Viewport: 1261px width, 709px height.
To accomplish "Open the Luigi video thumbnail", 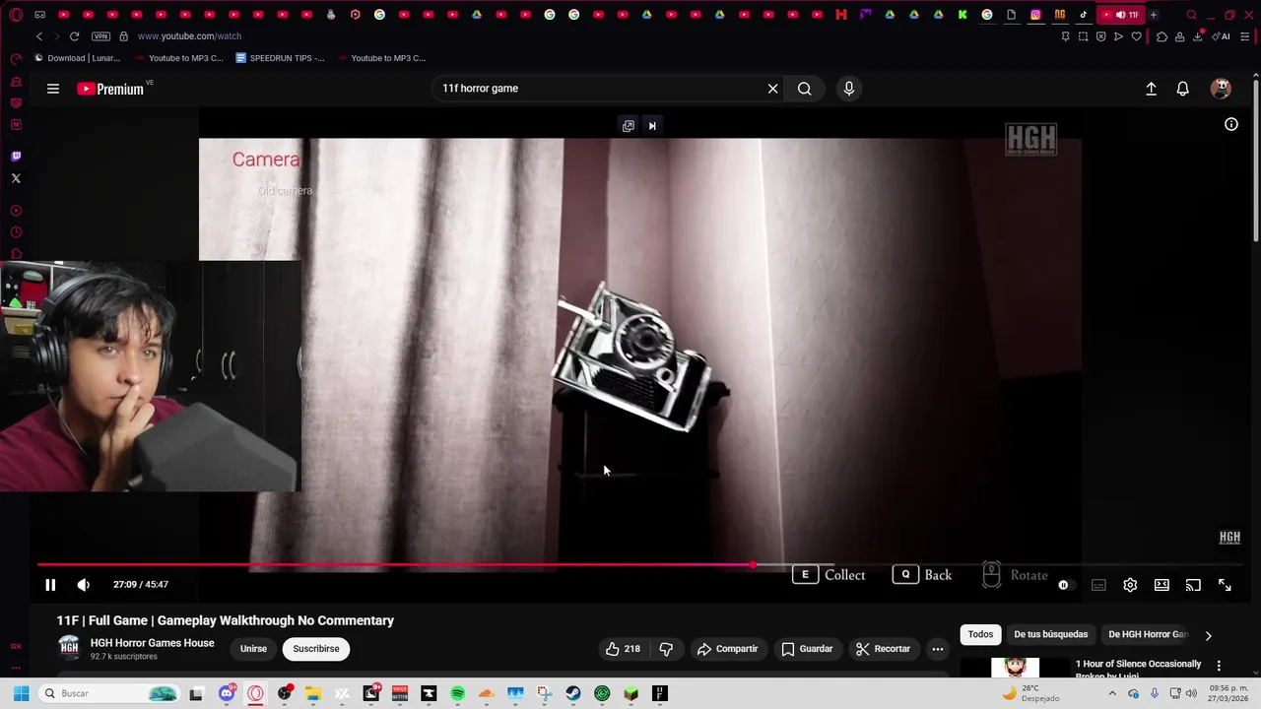I will click(x=1015, y=667).
